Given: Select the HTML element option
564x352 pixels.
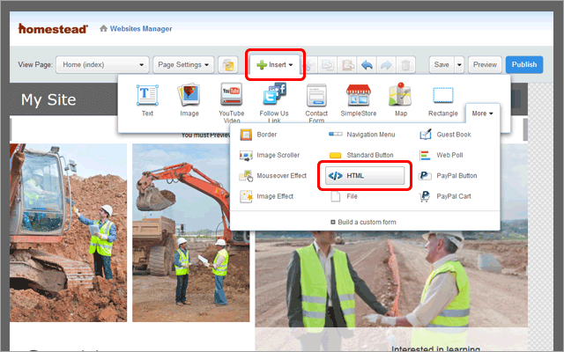Looking at the screenshot, I should pyautogui.click(x=365, y=176).
